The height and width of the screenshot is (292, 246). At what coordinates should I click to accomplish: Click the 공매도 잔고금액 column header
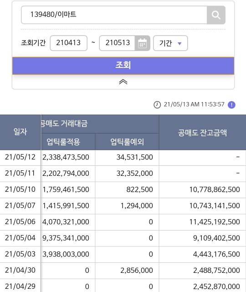tap(202, 133)
